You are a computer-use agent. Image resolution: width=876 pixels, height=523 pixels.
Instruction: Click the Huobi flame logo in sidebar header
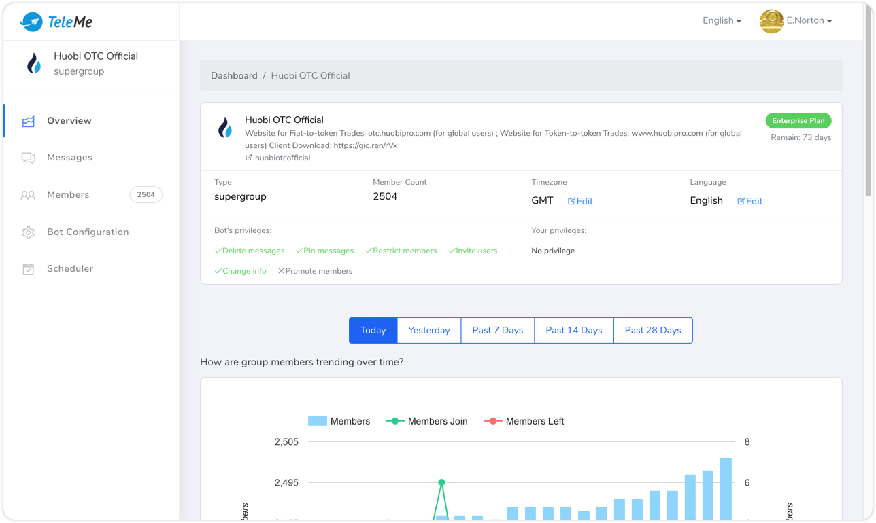33,64
